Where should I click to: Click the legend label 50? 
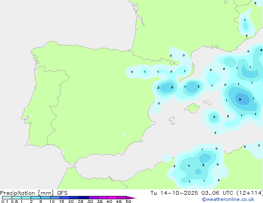click(x=129, y=201)
